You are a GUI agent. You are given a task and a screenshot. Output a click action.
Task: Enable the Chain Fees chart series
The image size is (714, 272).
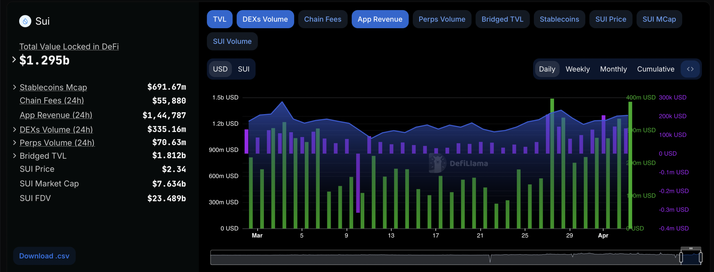point(322,19)
